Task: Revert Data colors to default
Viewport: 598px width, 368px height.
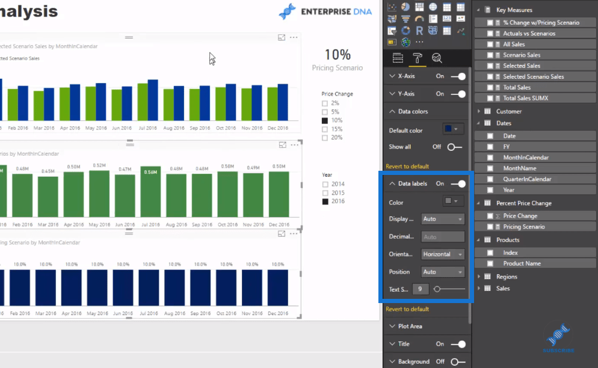Action: pyautogui.click(x=407, y=167)
